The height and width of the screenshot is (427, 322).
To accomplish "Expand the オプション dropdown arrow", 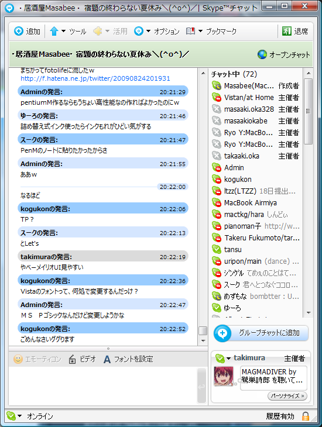I will click(148, 31).
